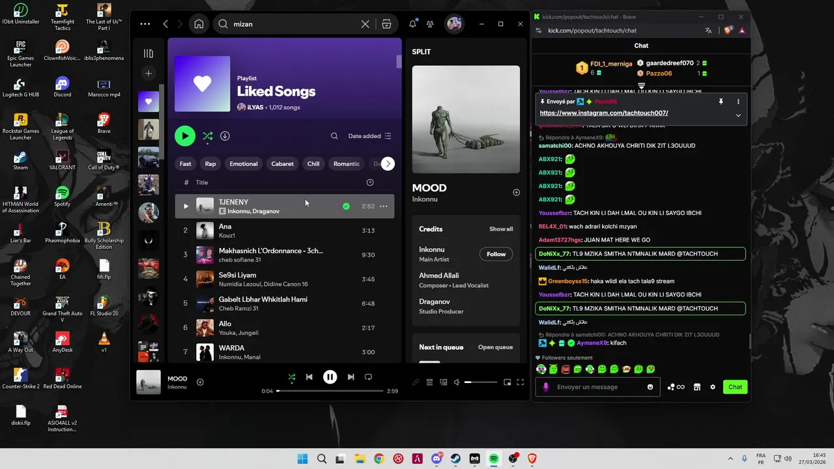Download the Liked Songs playlist

tap(225, 136)
